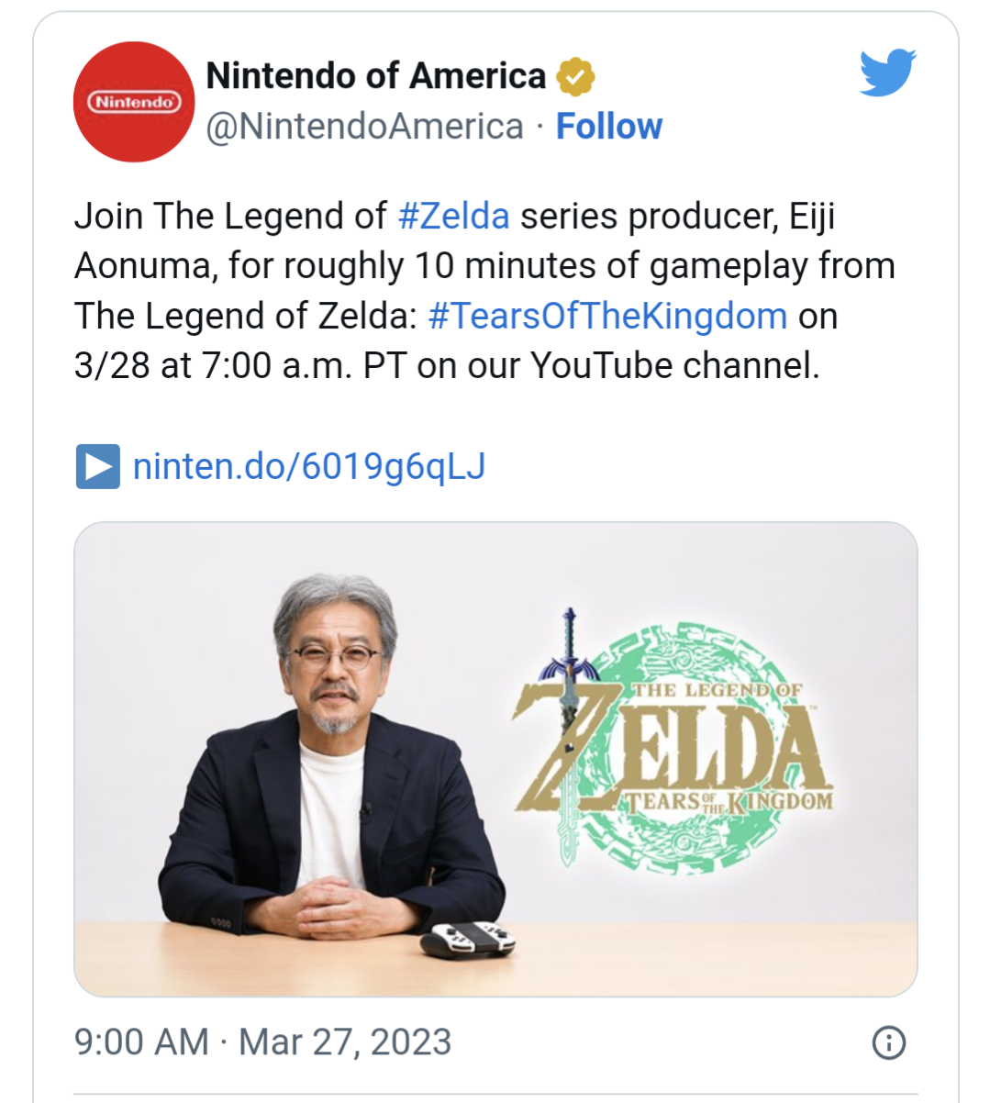Click the year 2023 in the tweet date

pos(411,1042)
